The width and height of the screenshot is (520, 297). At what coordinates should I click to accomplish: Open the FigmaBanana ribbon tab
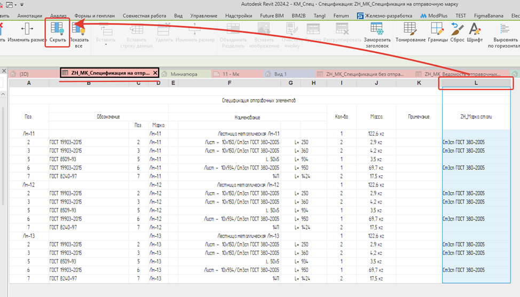pos(489,15)
